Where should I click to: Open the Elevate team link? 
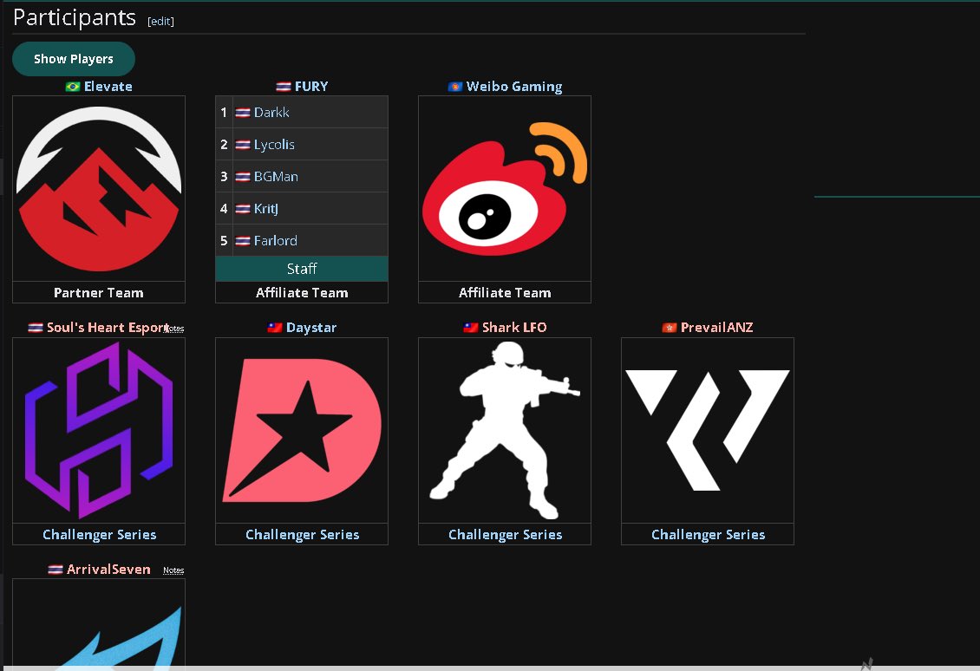(108, 86)
